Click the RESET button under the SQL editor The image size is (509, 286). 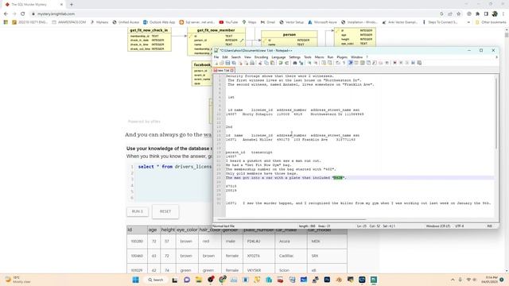165,211
